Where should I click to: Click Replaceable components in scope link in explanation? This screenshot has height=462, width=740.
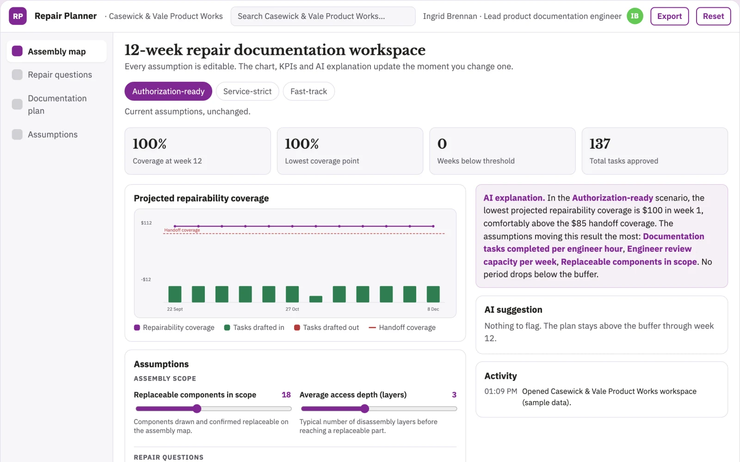(629, 262)
